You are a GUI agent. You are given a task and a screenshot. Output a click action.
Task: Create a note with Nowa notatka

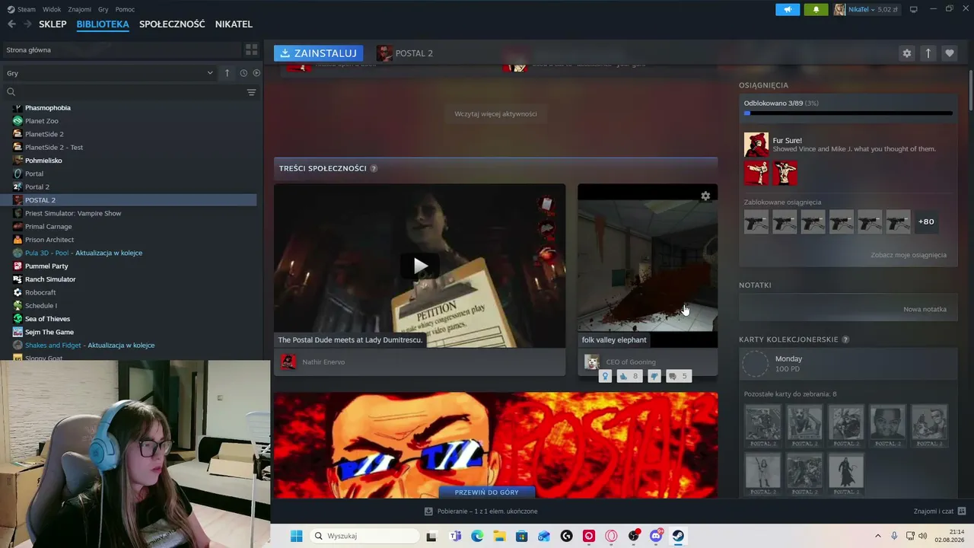[925, 309]
